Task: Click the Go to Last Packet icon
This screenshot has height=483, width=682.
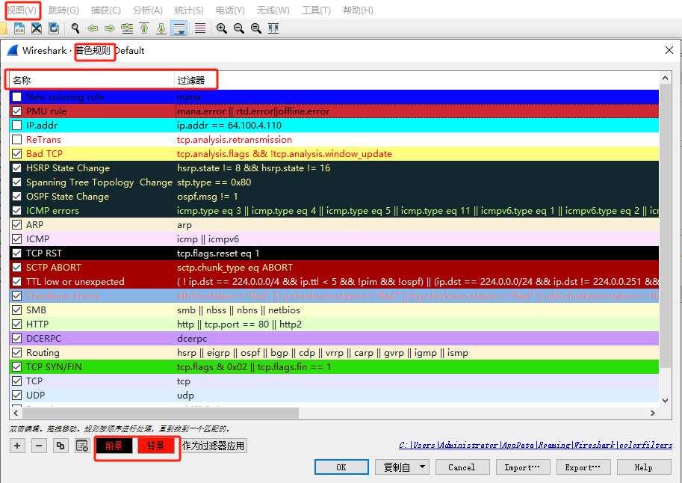Action: (161, 28)
